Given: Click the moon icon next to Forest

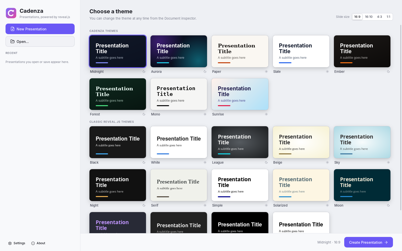Looking at the screenshot, I should click(x=144, y=114).
